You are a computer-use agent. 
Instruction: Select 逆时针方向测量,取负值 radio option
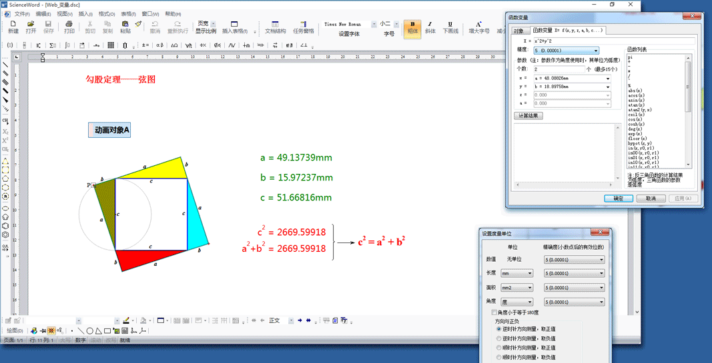[499, 338]
